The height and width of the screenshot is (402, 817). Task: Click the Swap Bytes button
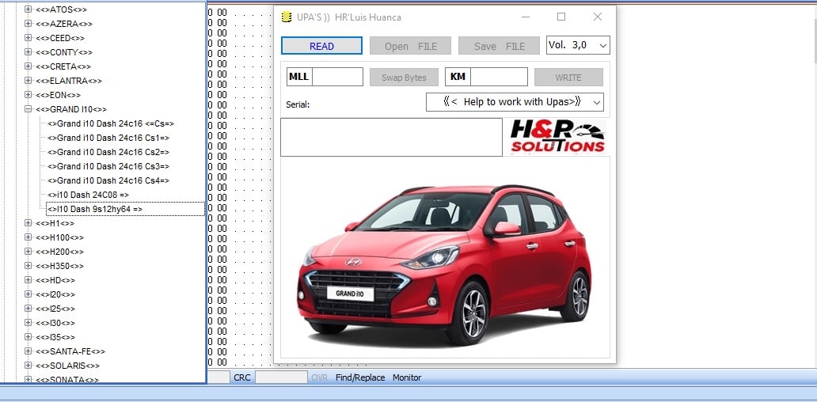pyautogui.click(x=404, y=78)
